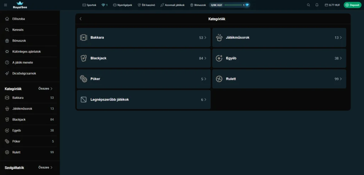The image size is (364, 175).
Task: Click the Dicsőségcsarnok sparkle icon
Action: coord(7,73)
